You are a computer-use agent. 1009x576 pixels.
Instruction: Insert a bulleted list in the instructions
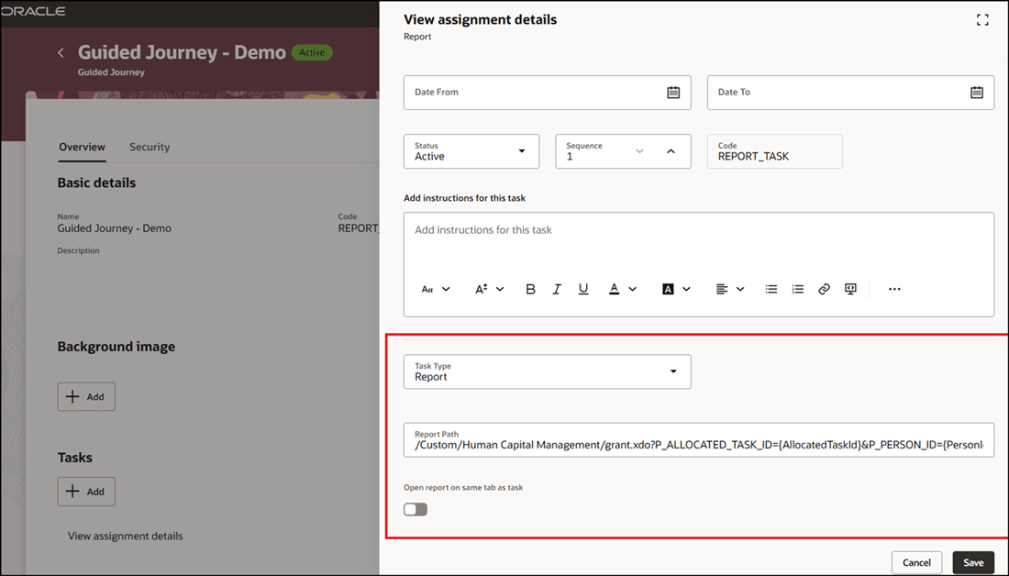pyautogui.click(x=771, y=288)
